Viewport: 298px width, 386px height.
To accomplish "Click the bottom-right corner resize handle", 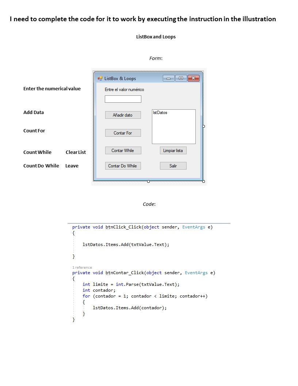I will [203, 181].
